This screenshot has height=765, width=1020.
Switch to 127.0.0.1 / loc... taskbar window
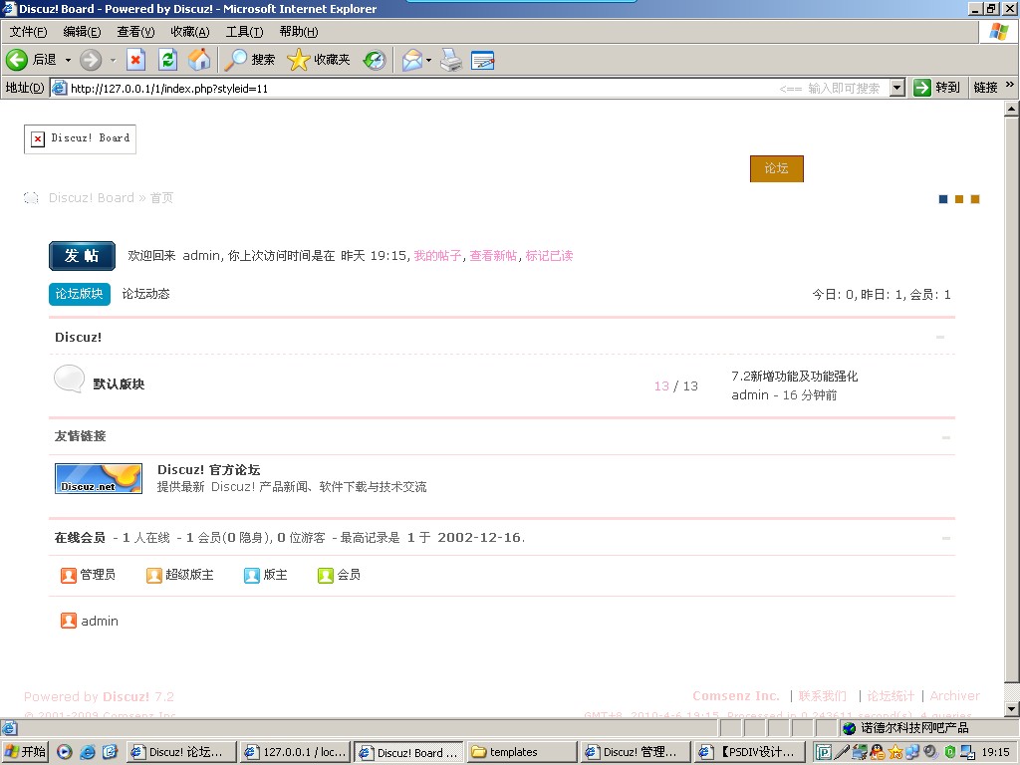tap(296, 752)
